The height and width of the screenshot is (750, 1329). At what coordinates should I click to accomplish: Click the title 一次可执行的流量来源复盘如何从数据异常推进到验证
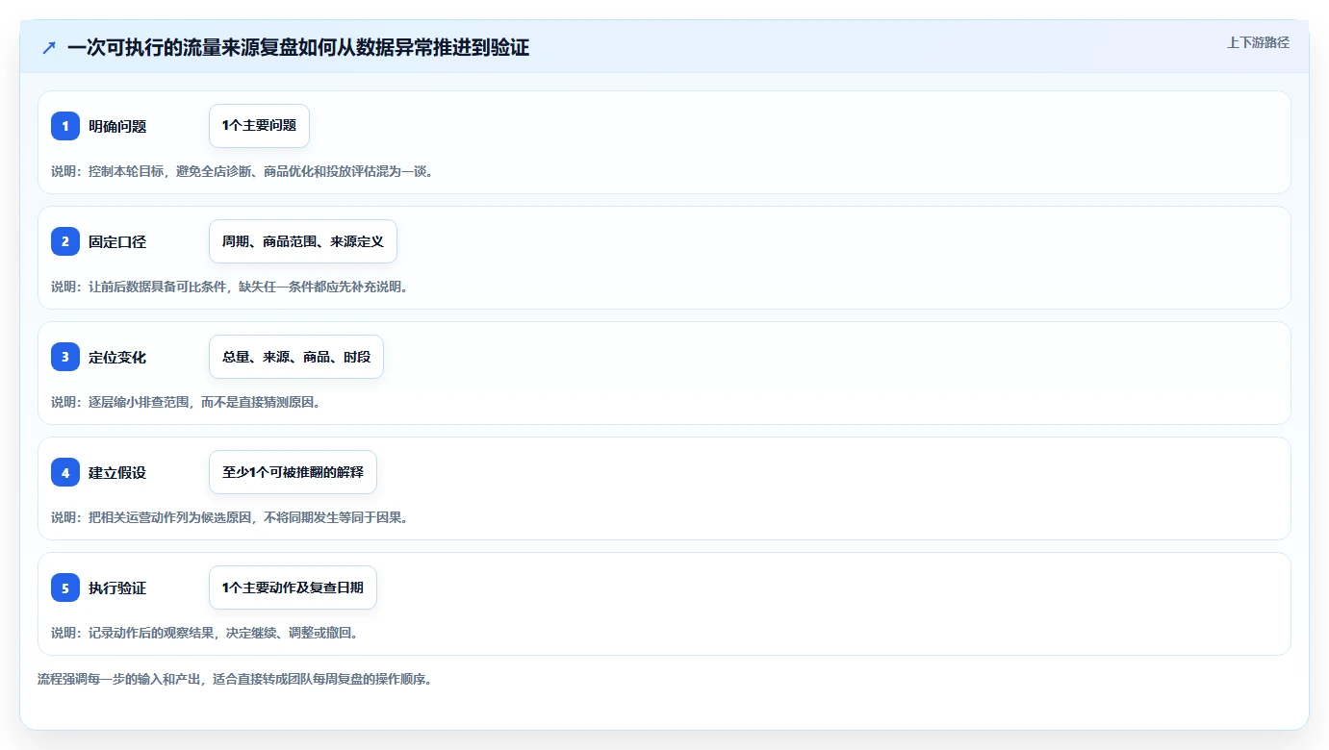[298, 47]
